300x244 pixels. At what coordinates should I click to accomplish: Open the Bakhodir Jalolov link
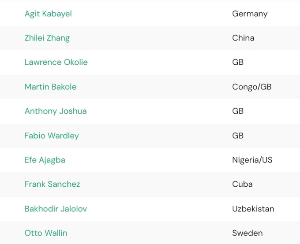click(56, 209)
